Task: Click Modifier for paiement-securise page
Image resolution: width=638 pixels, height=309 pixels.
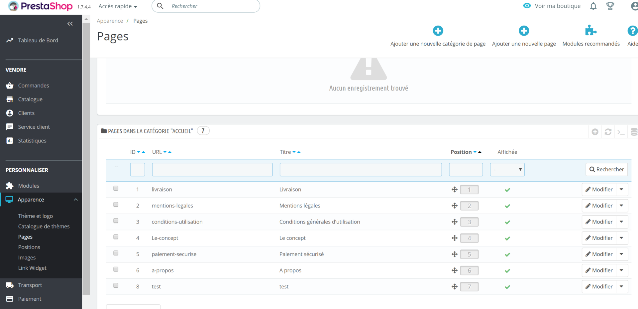Action: (599, 254)
